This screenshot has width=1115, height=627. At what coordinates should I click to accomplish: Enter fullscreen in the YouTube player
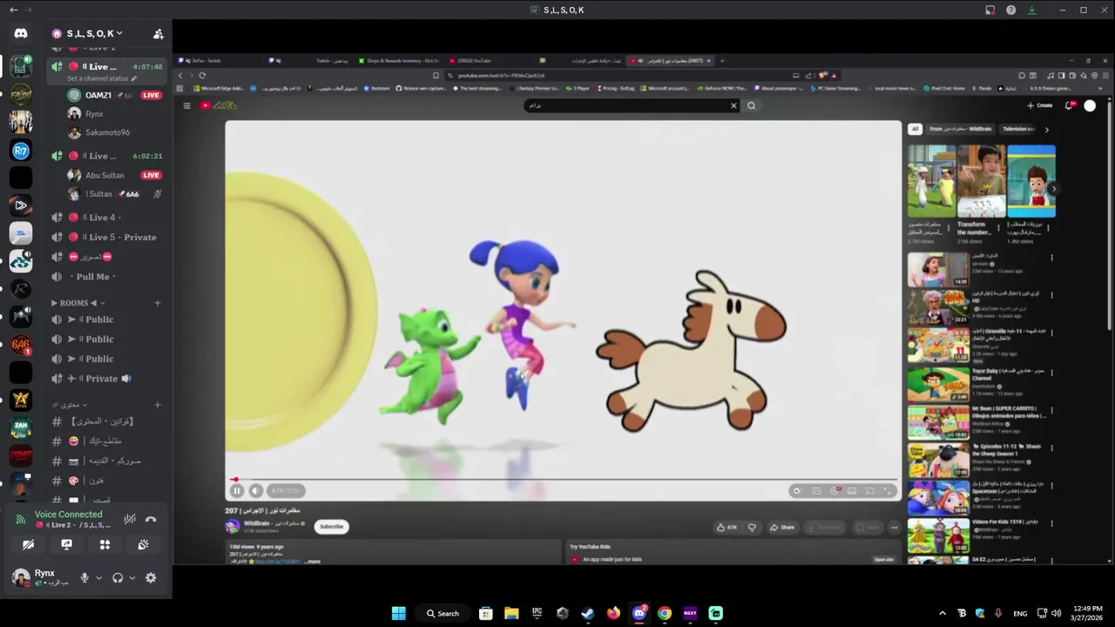tap(888, 490)
